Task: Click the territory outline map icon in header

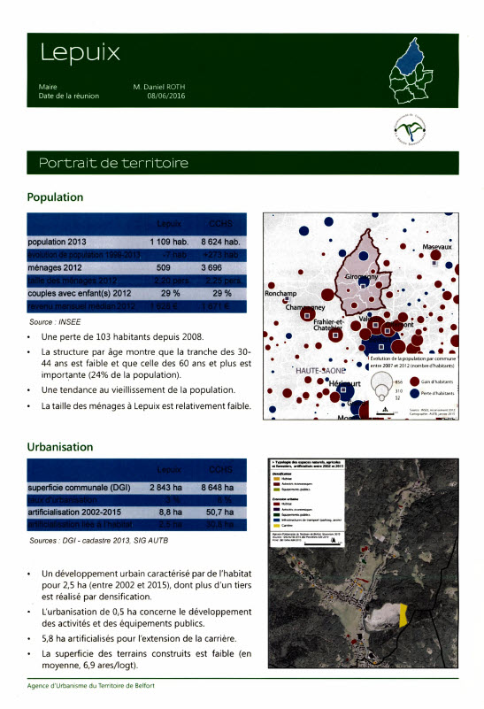Action: pyautogui.click(x=411, y=71)
